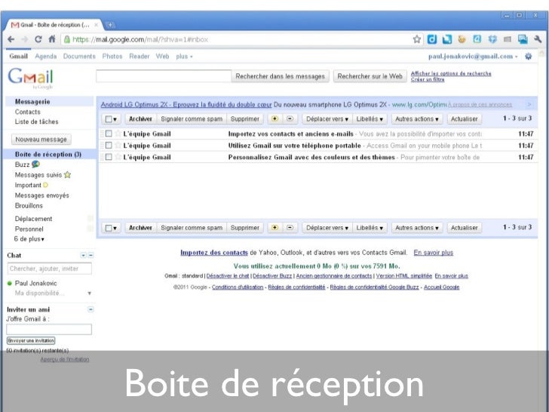Open Agenda in the top navigation

[45, 57]
